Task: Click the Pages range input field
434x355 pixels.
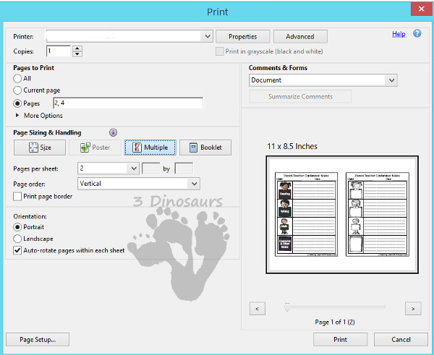Action: pos(127,103)
